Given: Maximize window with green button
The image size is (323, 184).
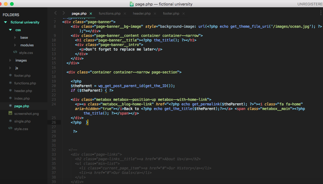Looking at the screenshot, I should pyautogui.click(x=12, y=4).
